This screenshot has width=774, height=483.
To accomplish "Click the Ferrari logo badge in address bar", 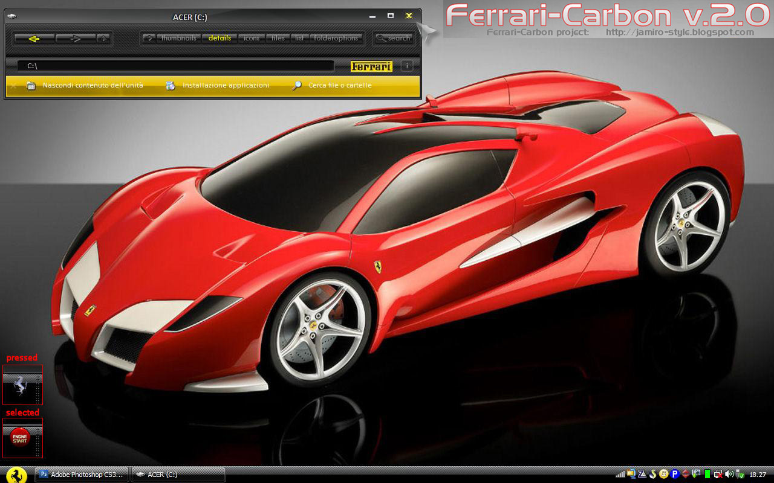I will [x=371, y=66].
